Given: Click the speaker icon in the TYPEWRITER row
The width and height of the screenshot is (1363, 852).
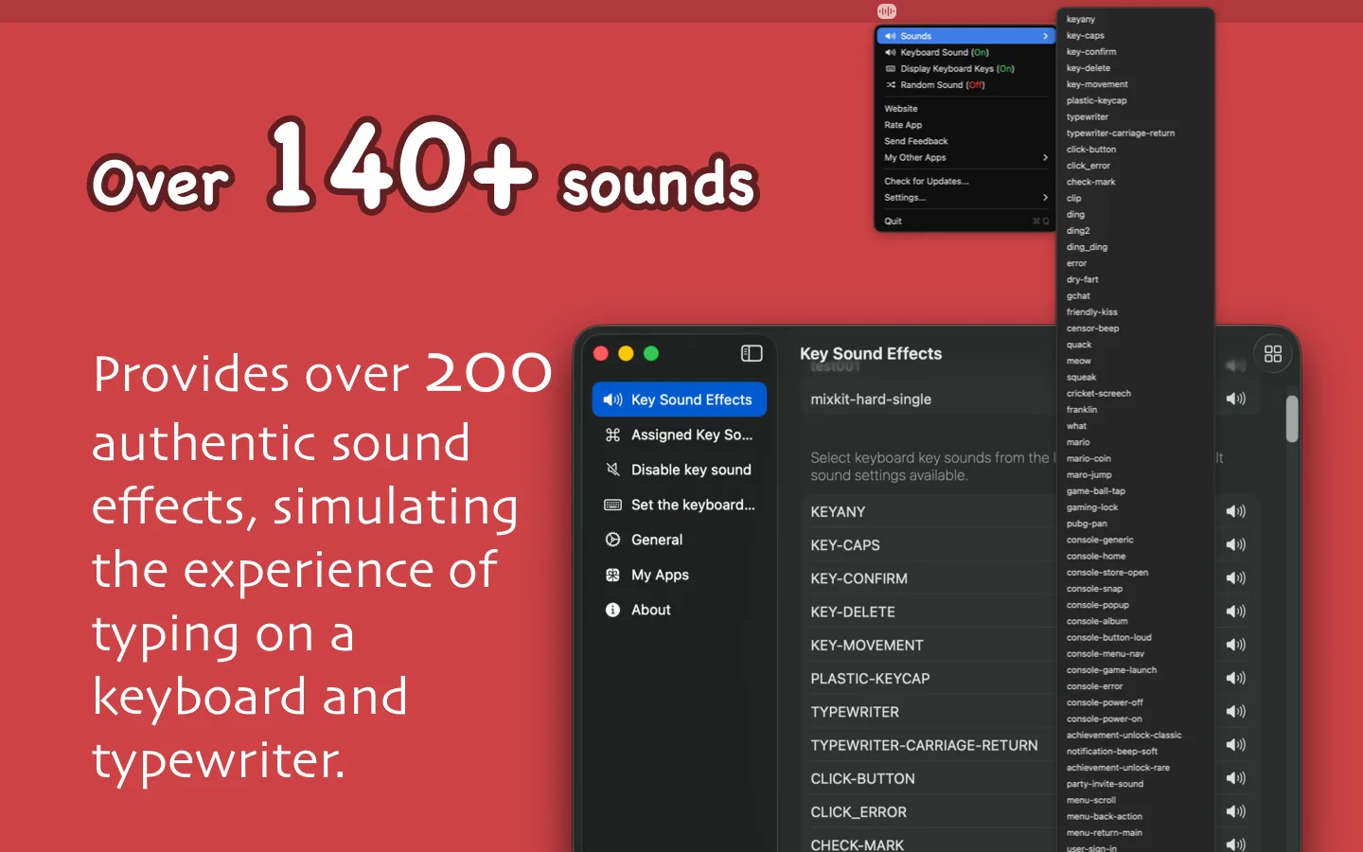Looking at the screenshot, I should tap(1236, 711).
